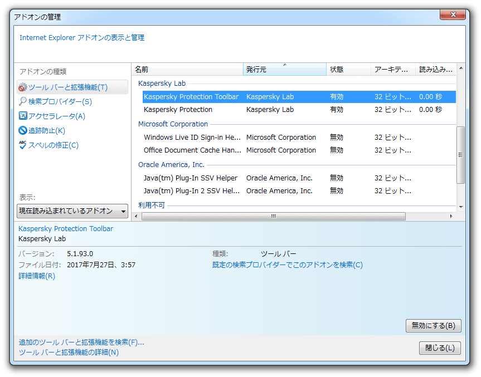Open 追加のツール バーと拡張機能を検索(F)... link
This screenshot has height=377, width=481.
click(81, 342)
